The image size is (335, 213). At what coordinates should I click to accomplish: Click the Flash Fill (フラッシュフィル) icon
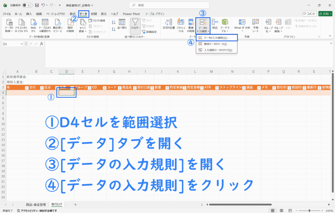pyautogui.click(x=181, y=22)
